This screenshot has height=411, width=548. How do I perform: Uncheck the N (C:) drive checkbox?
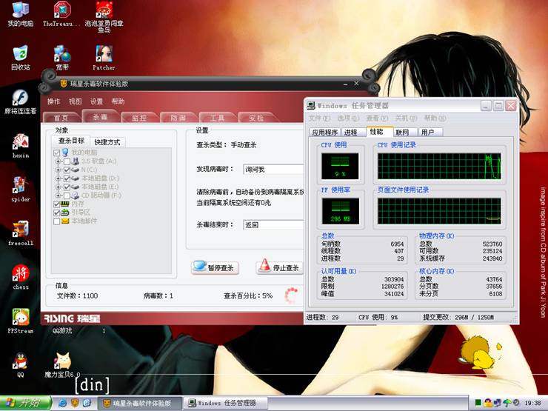67,170
